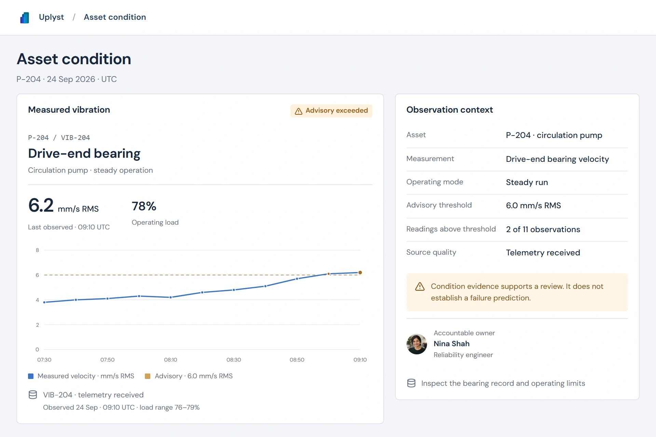Click 'VIB-204 · telemetry received' text

93,395
